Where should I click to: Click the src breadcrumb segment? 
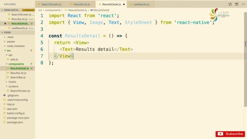point(40,10)
